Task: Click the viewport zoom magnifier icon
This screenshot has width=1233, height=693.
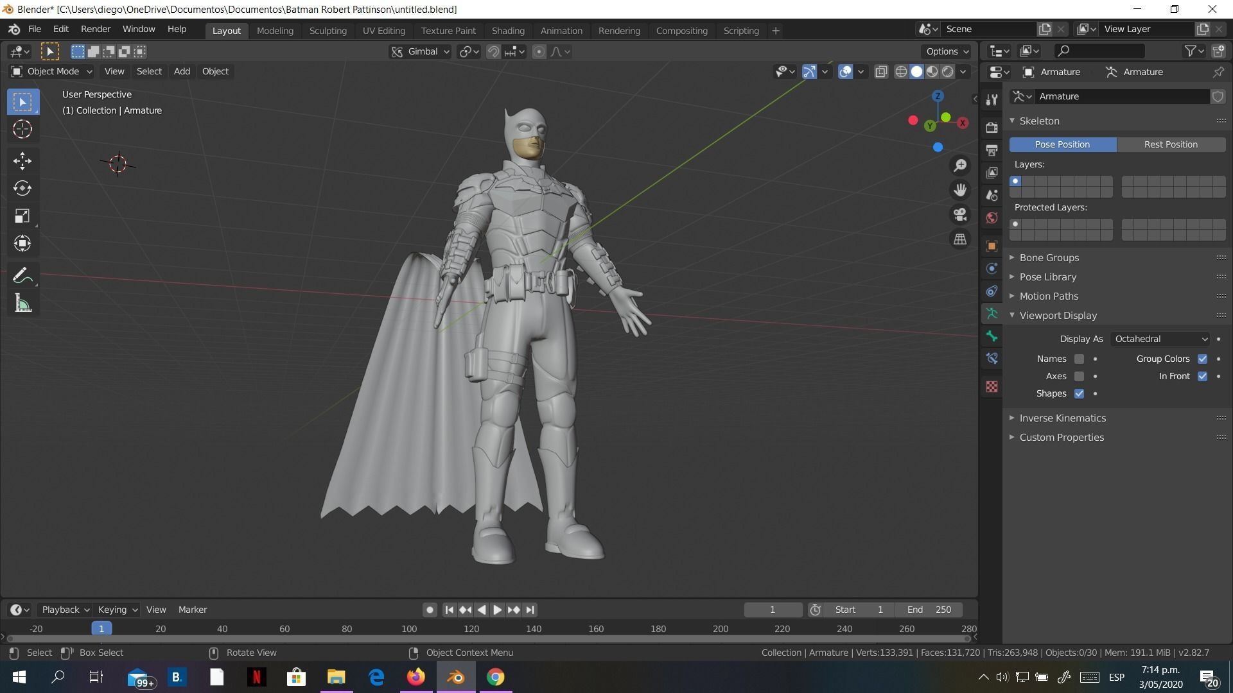Action: (x=960, y=166)
